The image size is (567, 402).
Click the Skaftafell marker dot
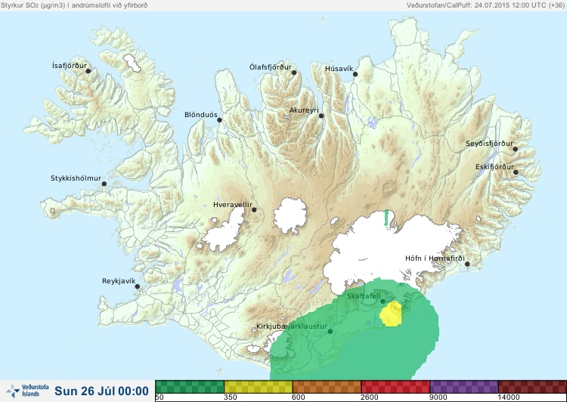click(383, 301)
